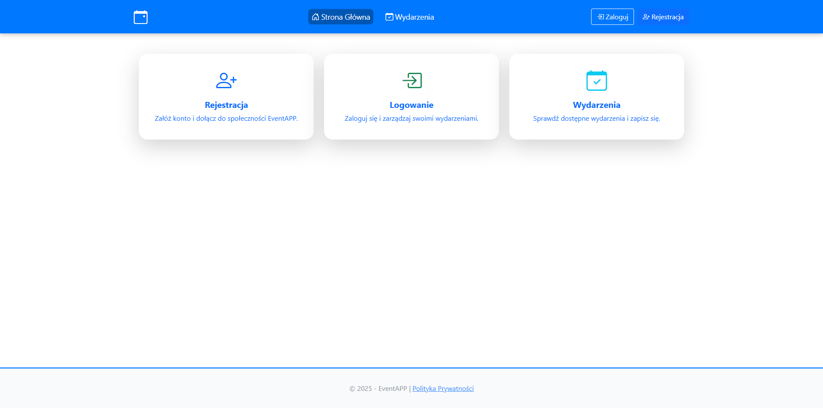Click the green sign-in icon on Logowanie card
Screen dimensions: 823x408
(412, 80)
